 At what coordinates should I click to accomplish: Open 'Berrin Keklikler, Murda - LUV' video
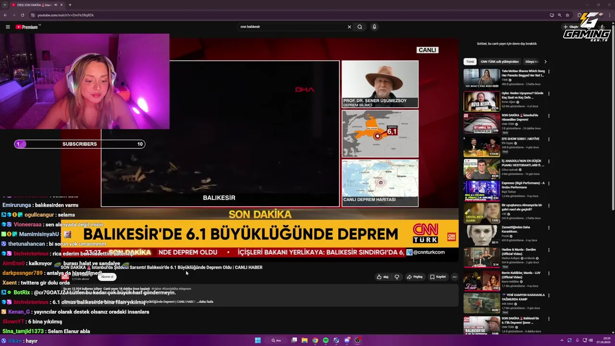click(481, 281)
